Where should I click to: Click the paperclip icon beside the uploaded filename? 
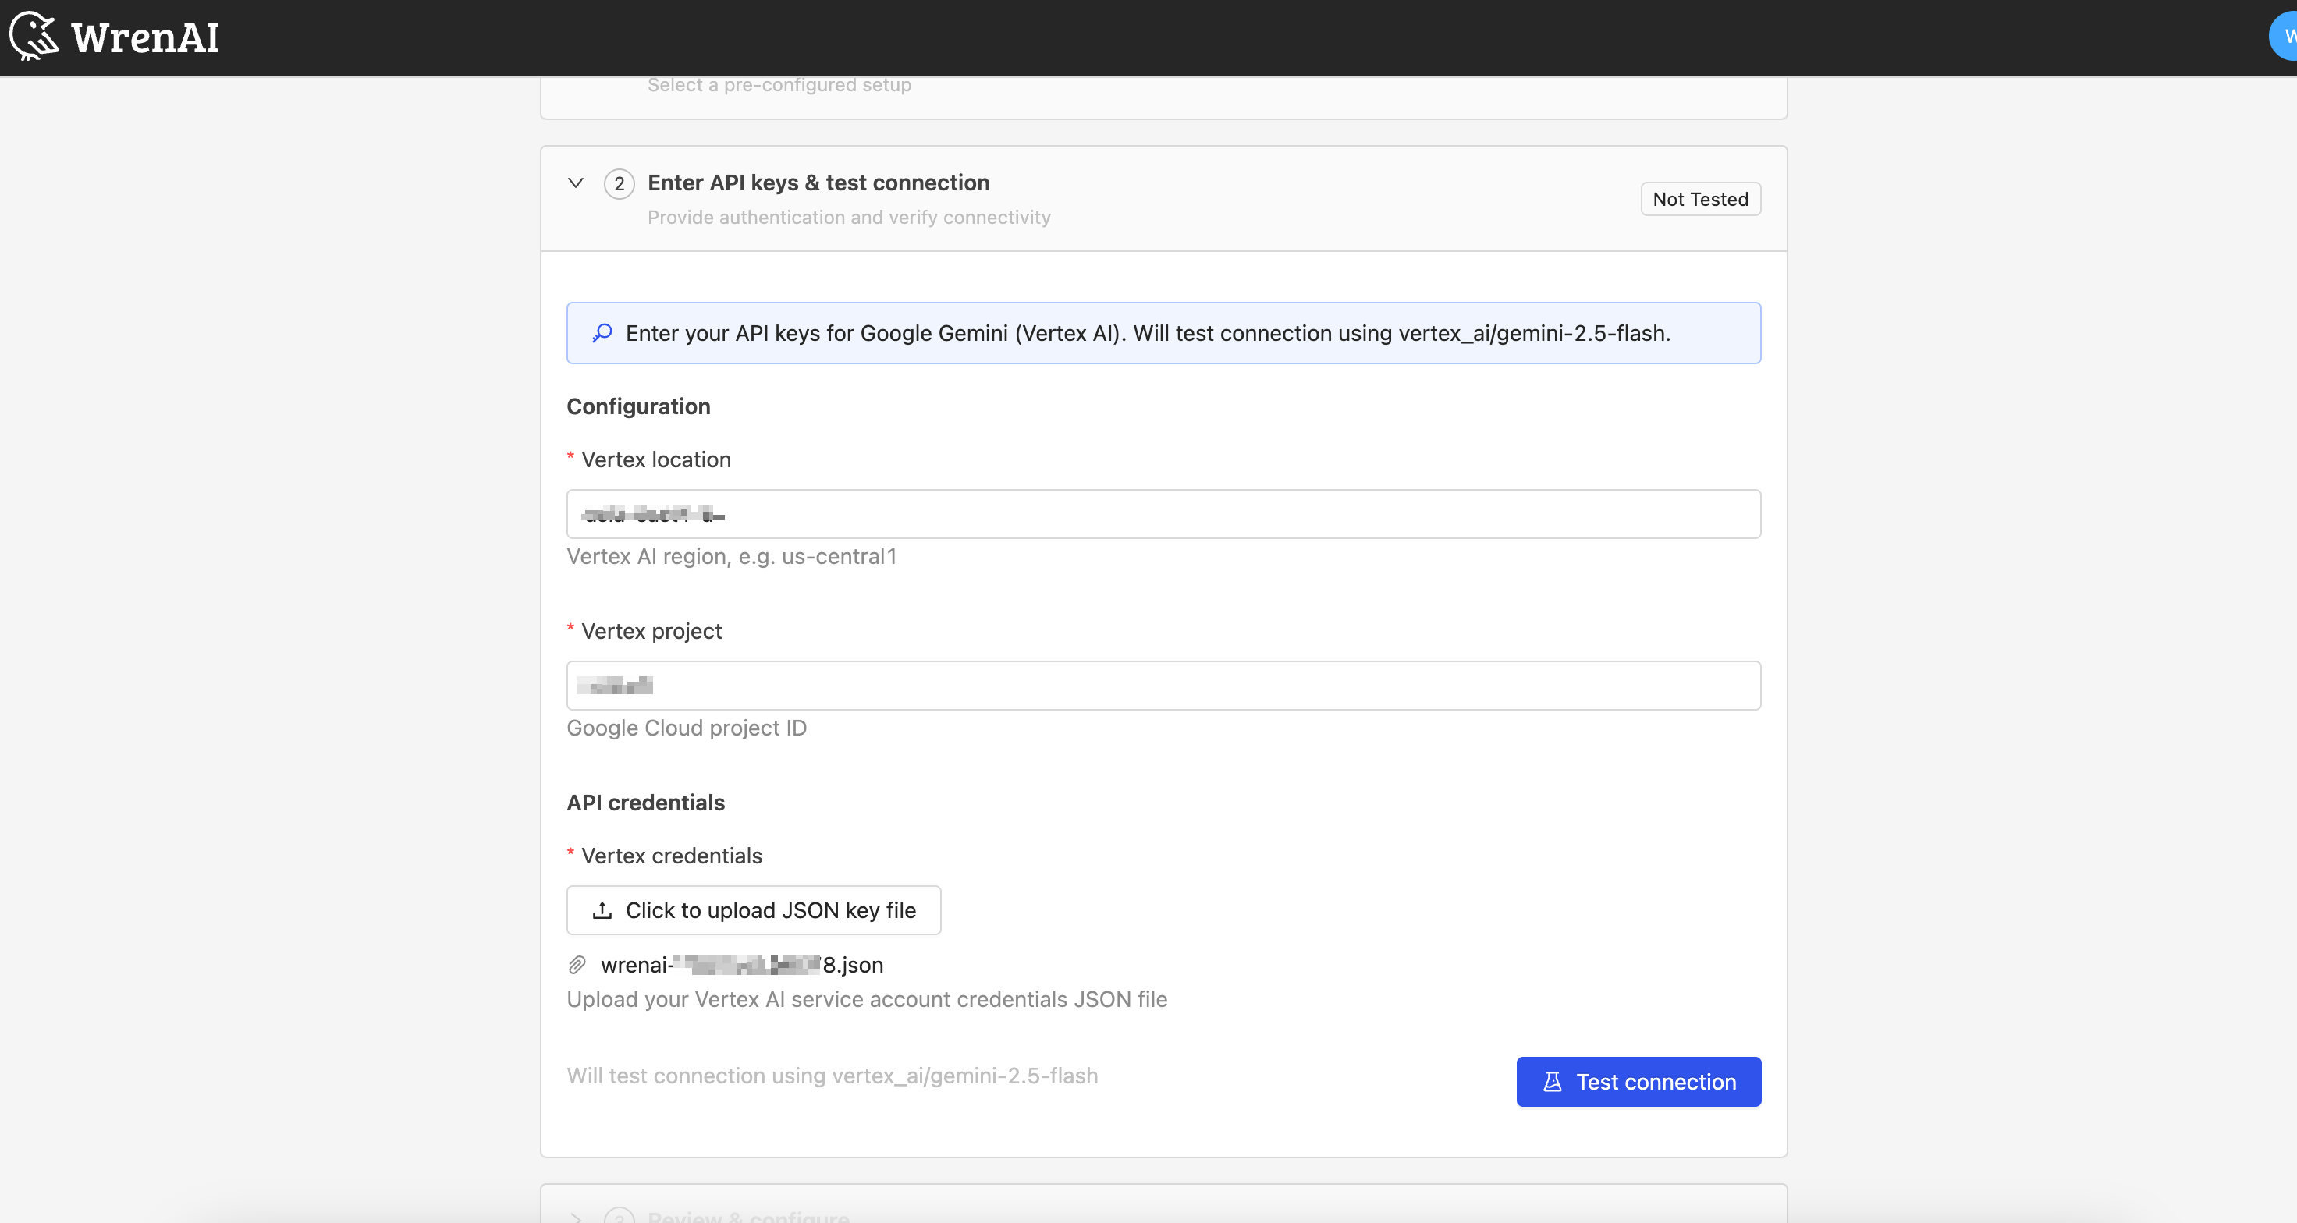click(578, 965)
